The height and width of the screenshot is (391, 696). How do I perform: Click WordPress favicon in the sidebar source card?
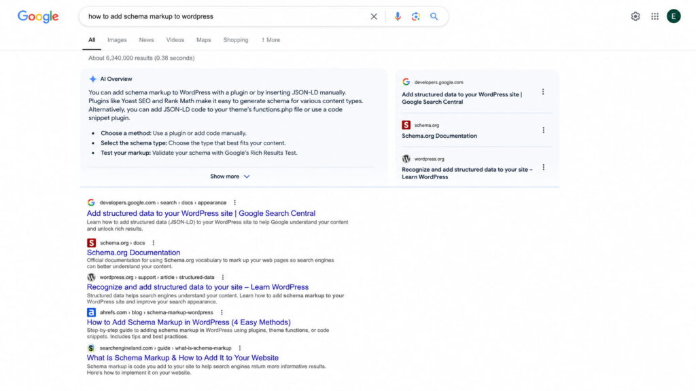pyautogui.click(x=406, y=159)
